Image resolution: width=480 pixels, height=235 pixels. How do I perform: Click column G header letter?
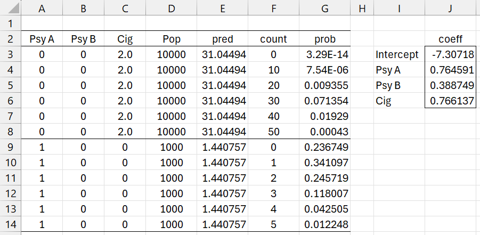pyautogui.click(x=324, y=9)
